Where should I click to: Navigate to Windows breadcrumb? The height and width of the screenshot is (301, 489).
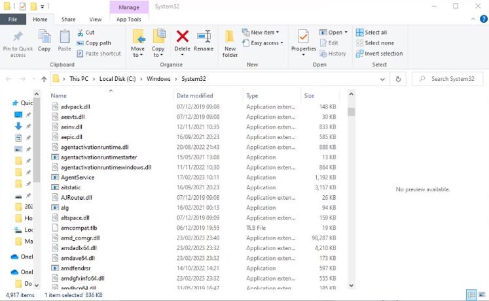[158, 79]
